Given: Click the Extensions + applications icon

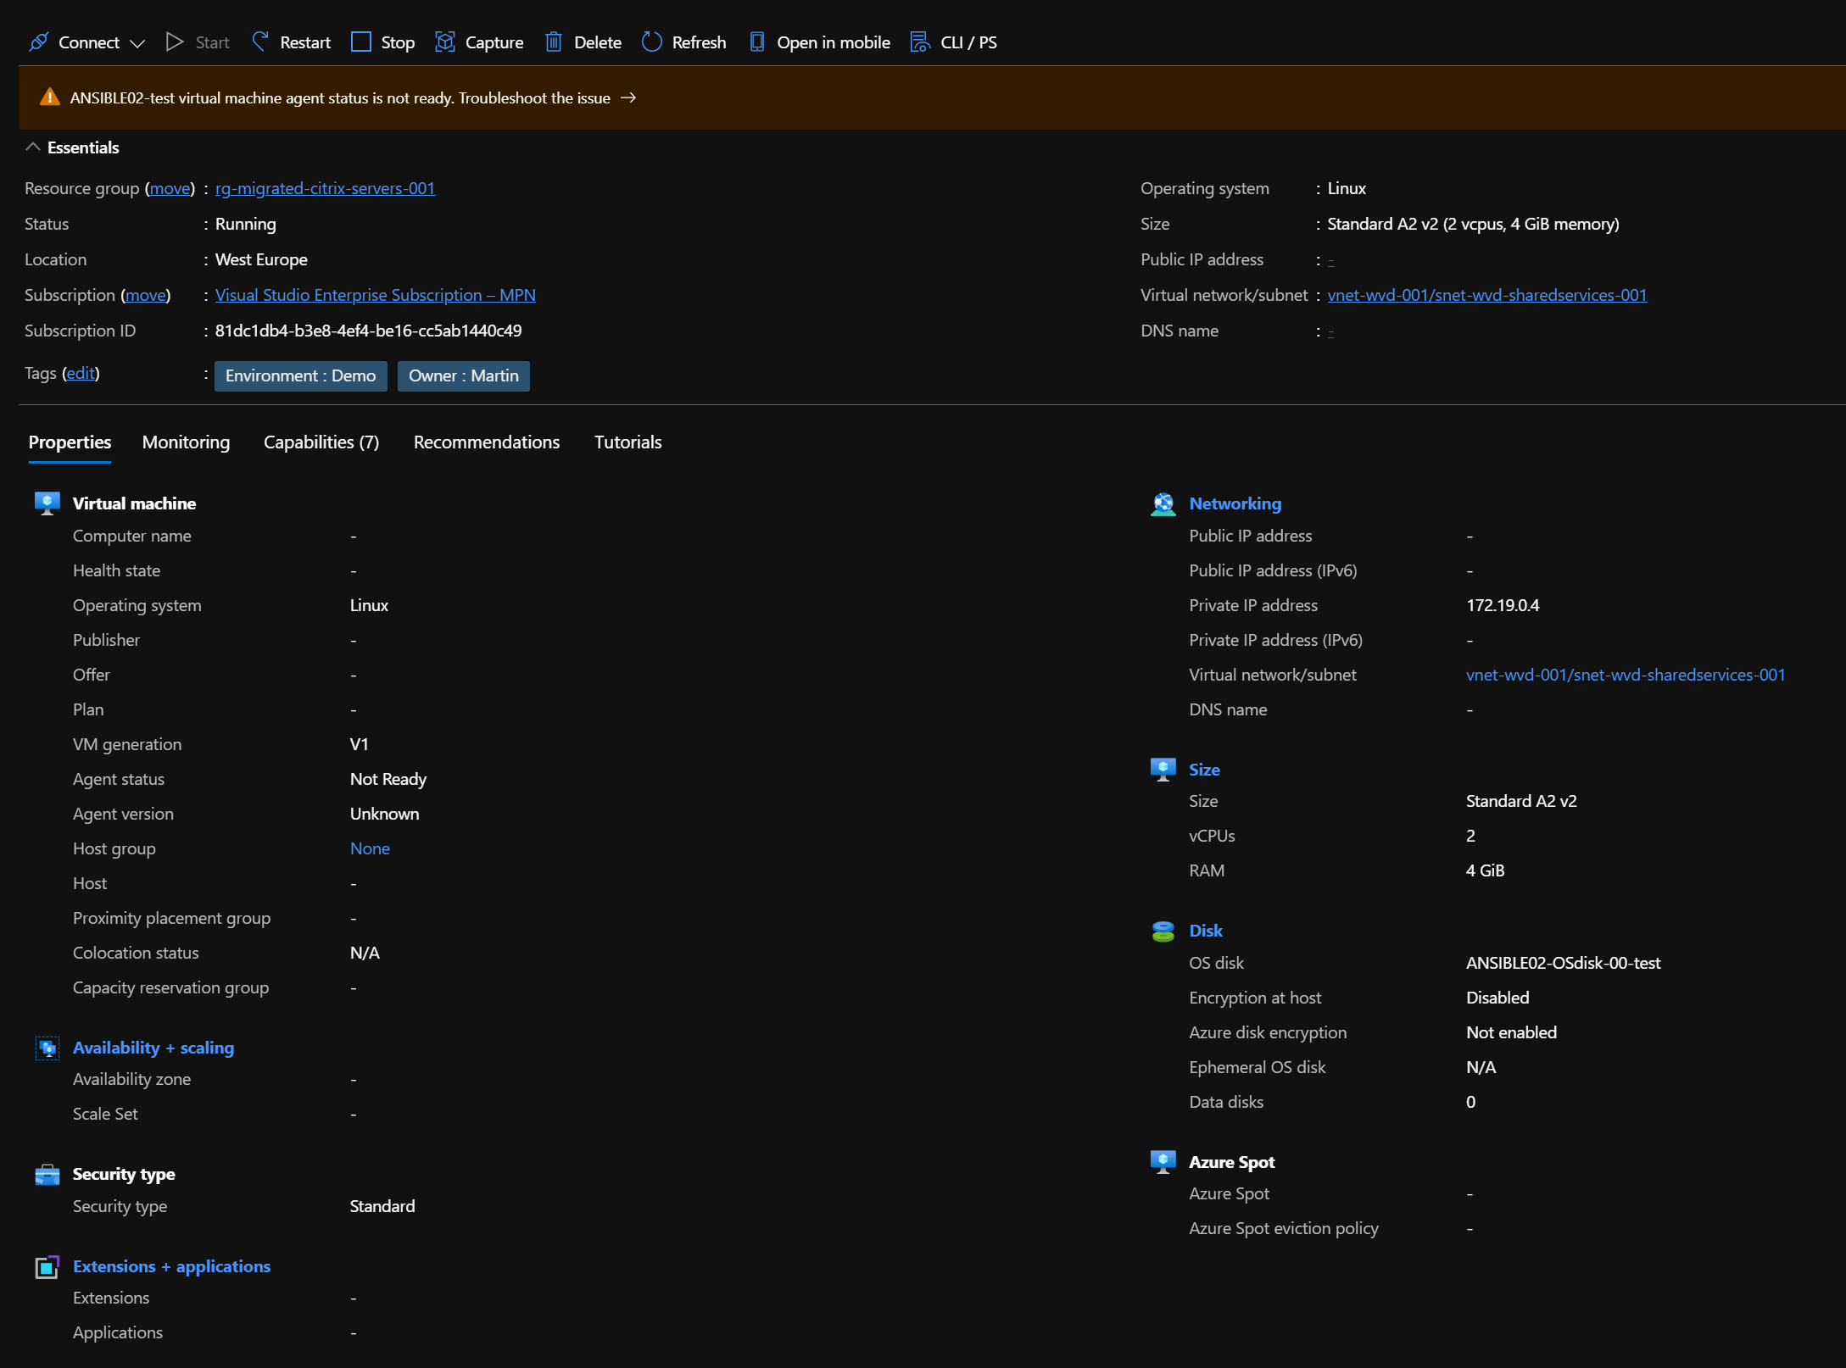Looking at the screenshot, I should (x=47, y=1267).
